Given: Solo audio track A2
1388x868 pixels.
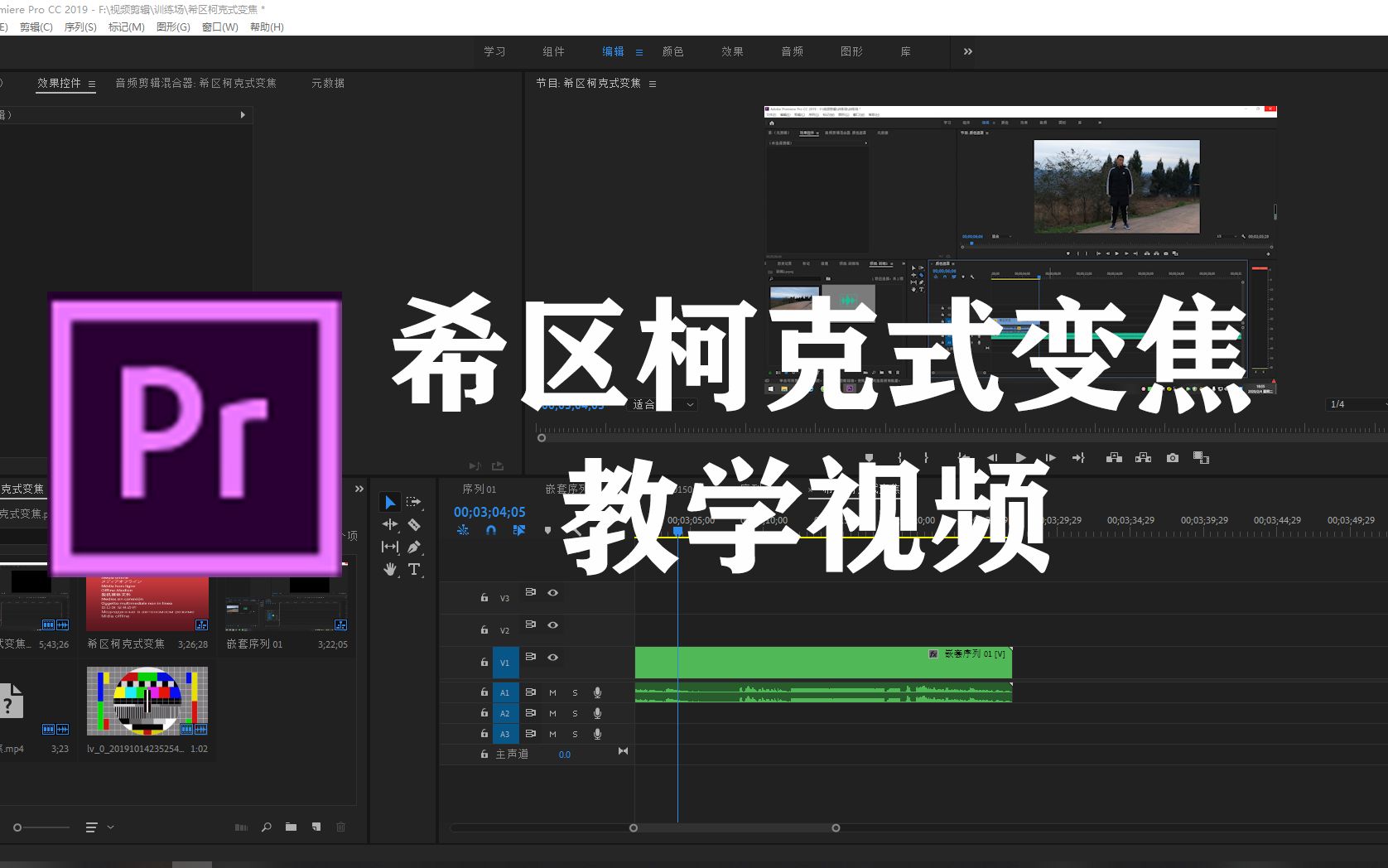Looking at the screenshot, I should point(575,713).
